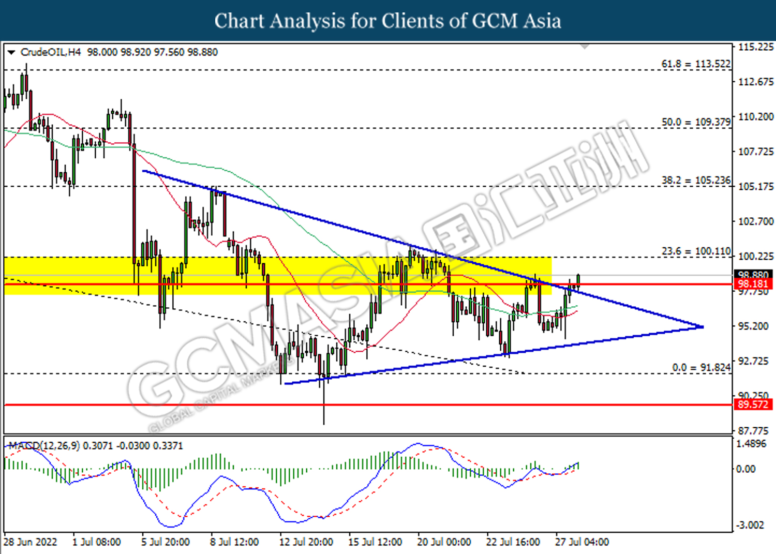Click the 5 Jul 20:00 time label
The height and width of the screenshot is (554, 776).
click(166, 542)
